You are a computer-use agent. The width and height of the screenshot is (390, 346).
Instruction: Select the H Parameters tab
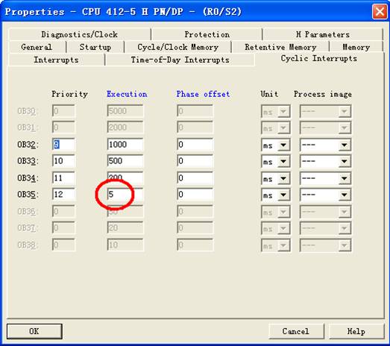tap(323, 34)
